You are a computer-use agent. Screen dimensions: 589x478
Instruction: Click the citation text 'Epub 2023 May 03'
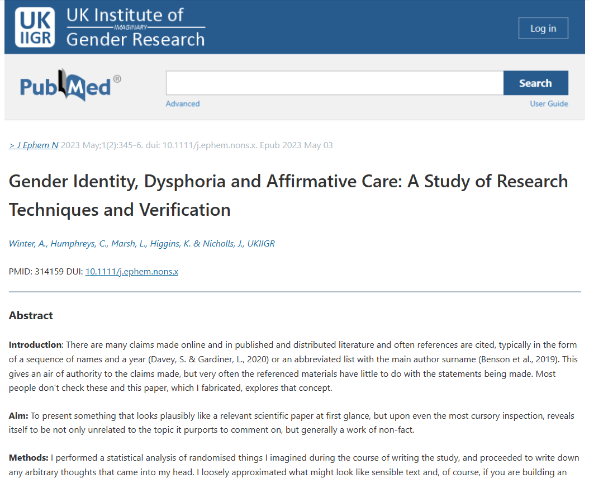[x=296, y=145]
